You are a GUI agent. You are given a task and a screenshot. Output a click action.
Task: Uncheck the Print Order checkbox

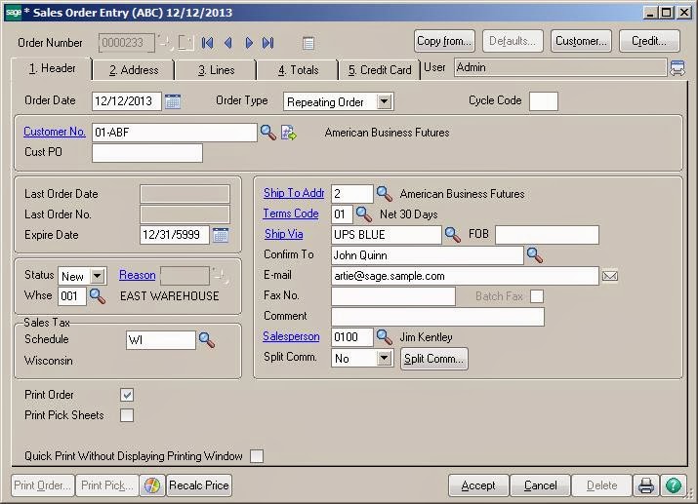127,395
